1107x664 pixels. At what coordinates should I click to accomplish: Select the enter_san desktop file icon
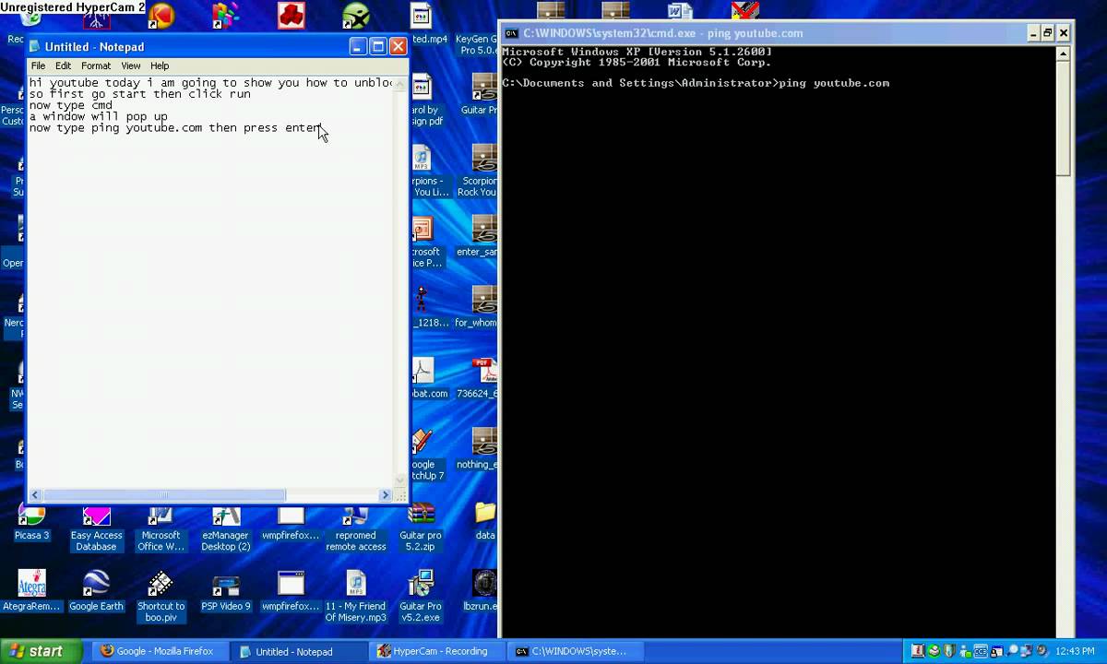coord(478,237)
